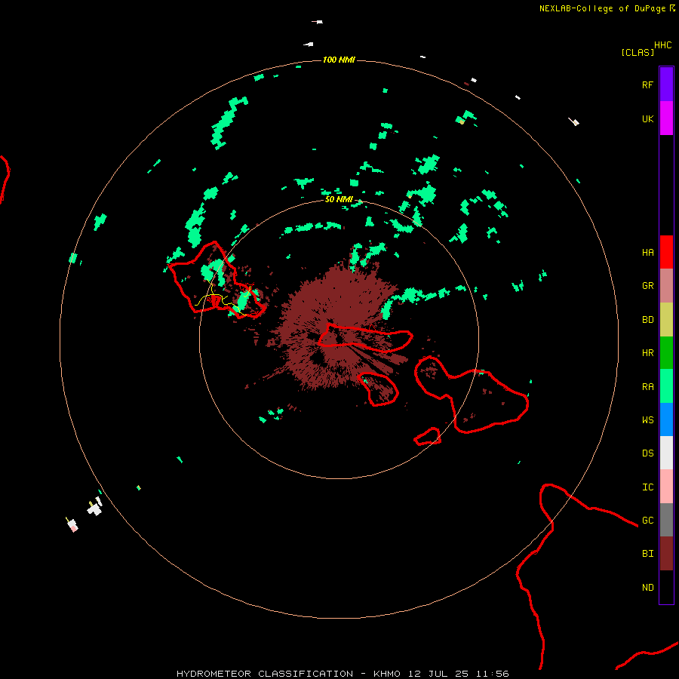
Task: Click the BD yellow legend swatch
Action: (x=666, y=319)
